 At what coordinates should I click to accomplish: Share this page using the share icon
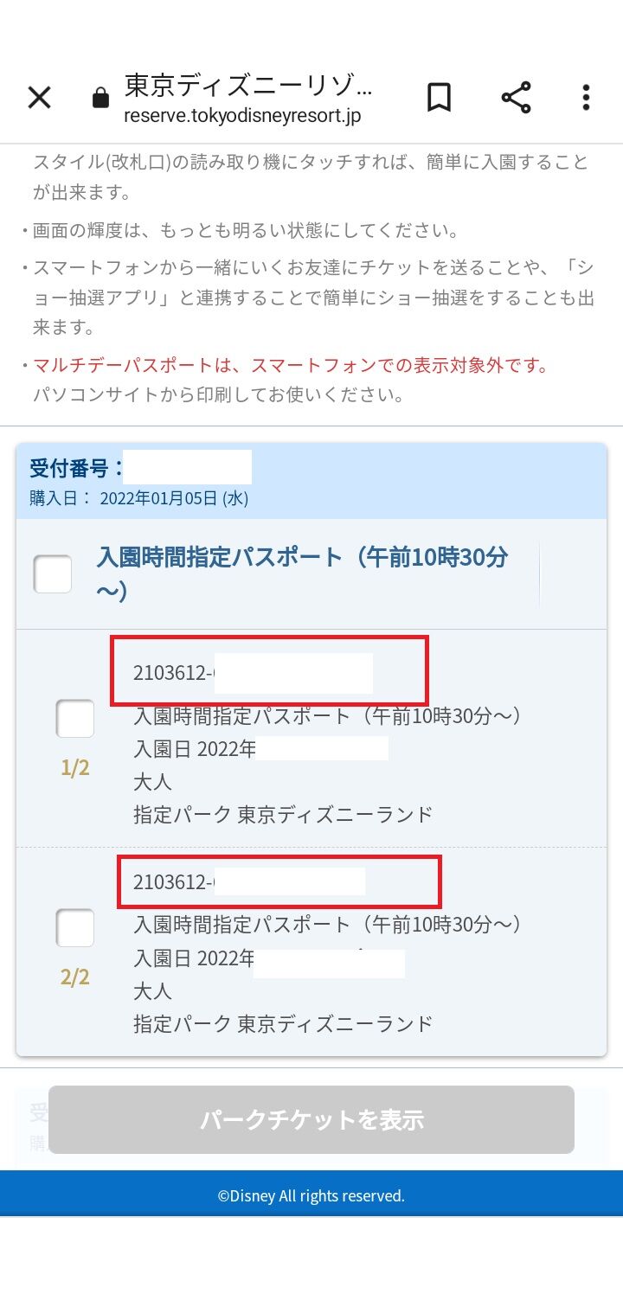pyautogui.click(x=517, y=98)
